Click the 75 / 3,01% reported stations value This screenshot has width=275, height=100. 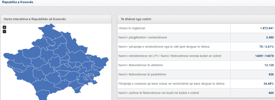point(266,47)
